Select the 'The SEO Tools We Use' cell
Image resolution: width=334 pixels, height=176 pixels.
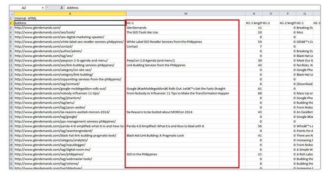(x=186, y=32)
